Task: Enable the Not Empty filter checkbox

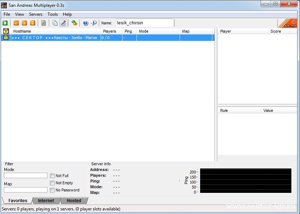Action: pyautogui.click(x=52, y=183)
